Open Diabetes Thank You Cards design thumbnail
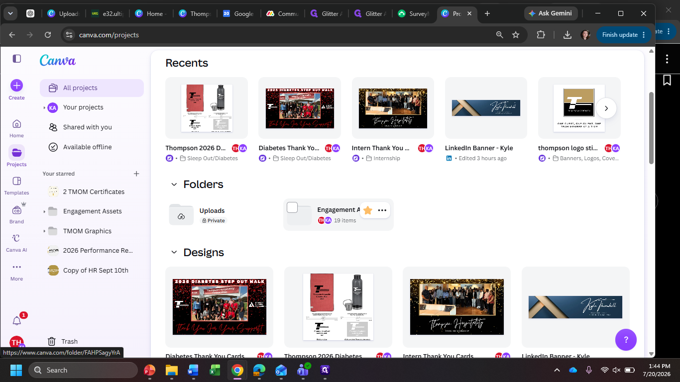The height and width of the screenshot is (382, 680). point(219,307)
